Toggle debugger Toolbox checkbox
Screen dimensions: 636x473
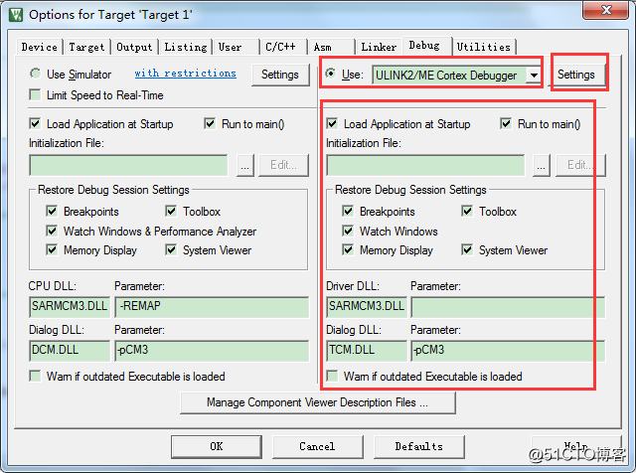[x=467, y=211]
